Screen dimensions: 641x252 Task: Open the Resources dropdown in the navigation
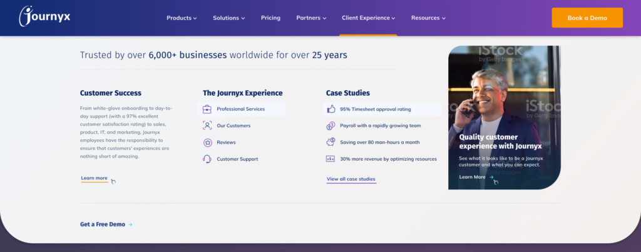click(x=428, y=18)
